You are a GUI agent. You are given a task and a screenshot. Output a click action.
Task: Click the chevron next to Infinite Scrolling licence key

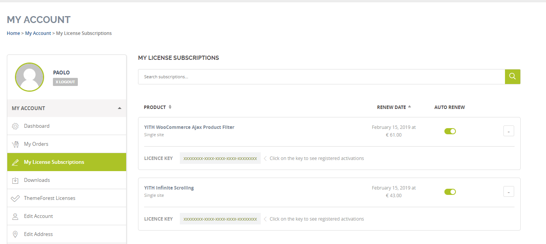(x=265, y=219)
